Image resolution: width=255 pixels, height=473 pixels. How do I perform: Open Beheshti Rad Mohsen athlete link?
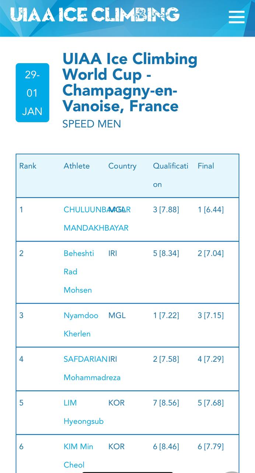coord(78,272)
